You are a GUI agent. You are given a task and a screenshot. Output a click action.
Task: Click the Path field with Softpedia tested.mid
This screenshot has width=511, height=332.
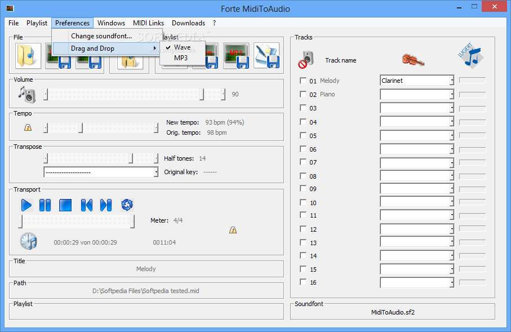click(x=146, y=291)
